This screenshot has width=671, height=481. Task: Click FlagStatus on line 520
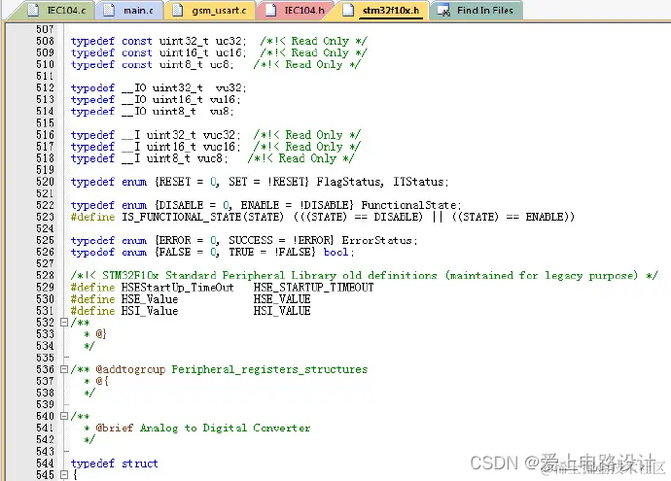point(348,182)
